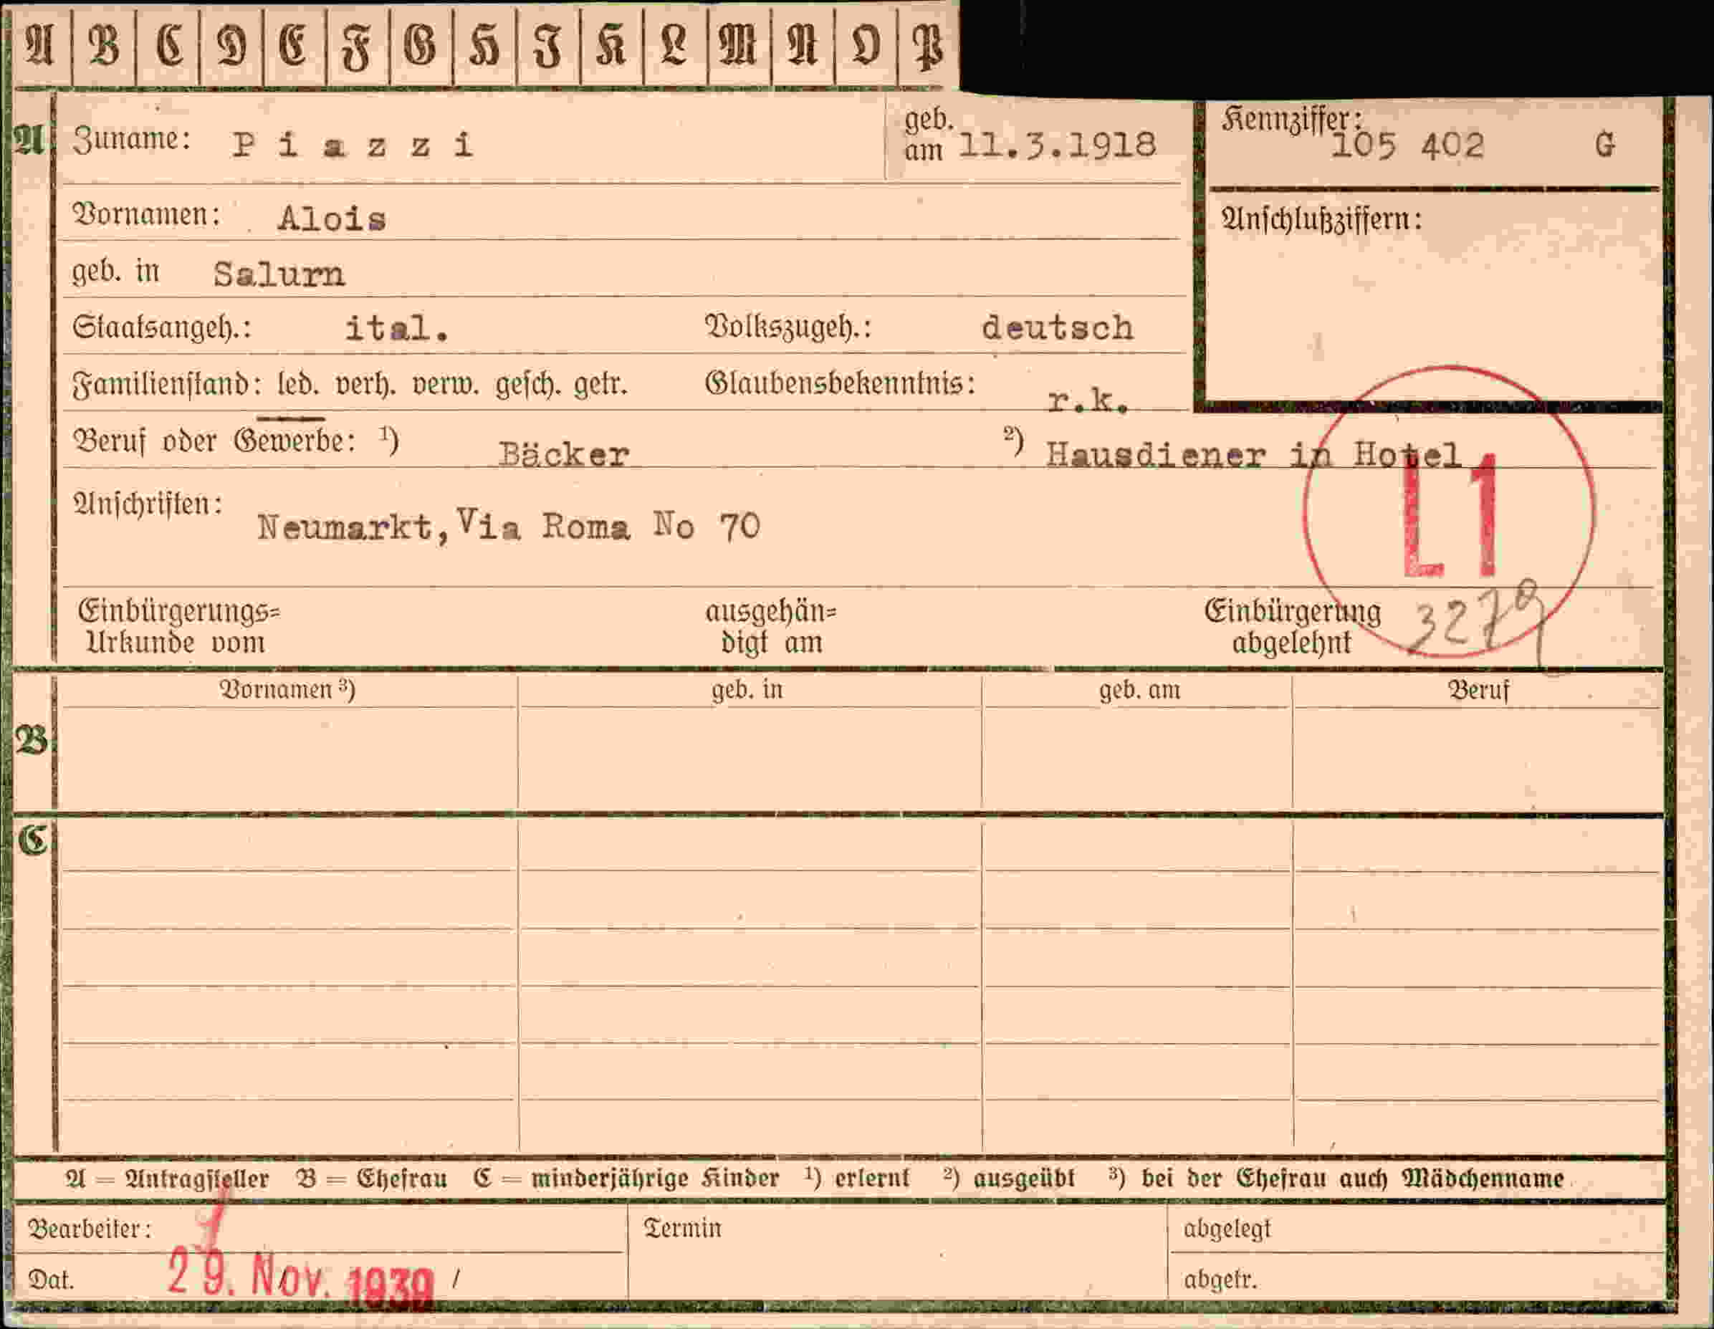
Task: Click the 'Volkszugeh.:' field label
Action: click(x=788, y=328)
